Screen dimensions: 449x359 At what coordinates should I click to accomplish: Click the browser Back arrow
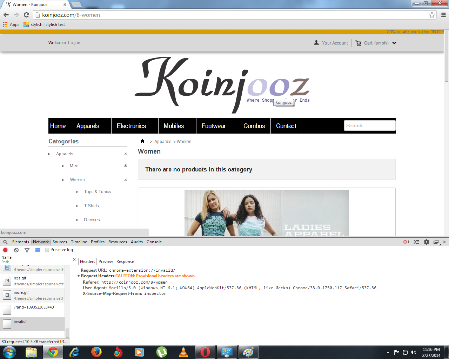coord(6,15)
